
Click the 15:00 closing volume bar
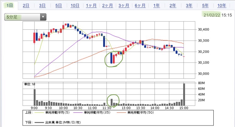(184, 95)
